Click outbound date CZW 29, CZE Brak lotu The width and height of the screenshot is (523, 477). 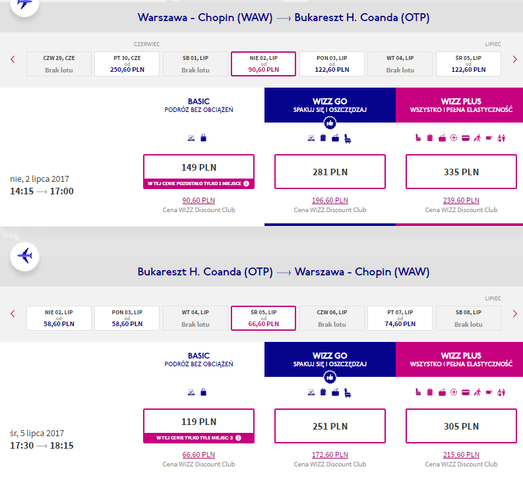point(59,64)
